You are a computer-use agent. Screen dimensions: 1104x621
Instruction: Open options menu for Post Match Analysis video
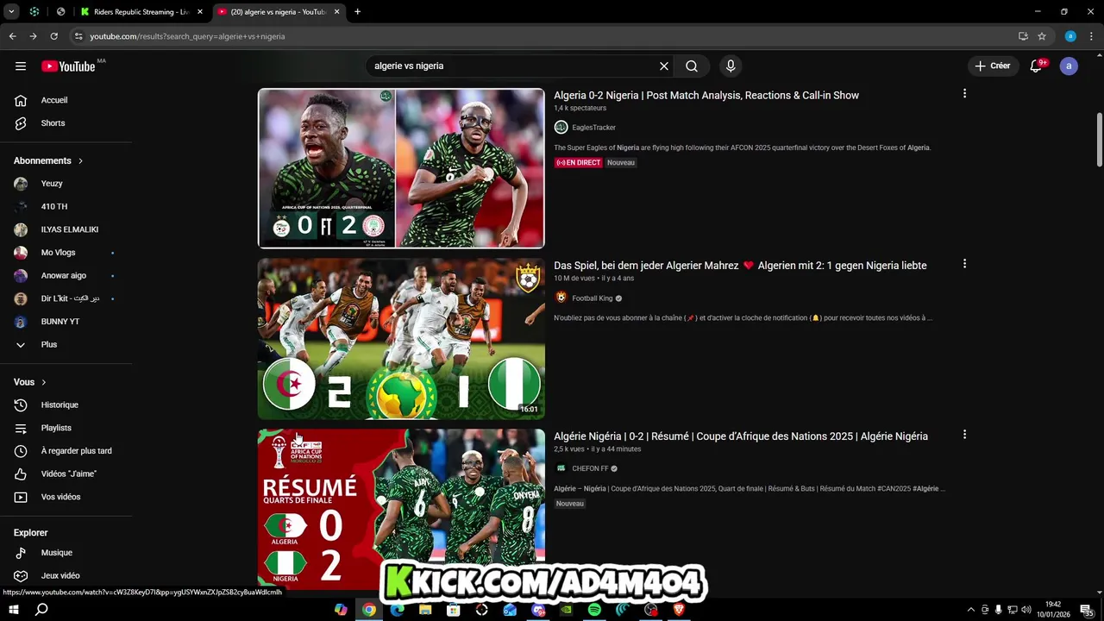(964, 93)
